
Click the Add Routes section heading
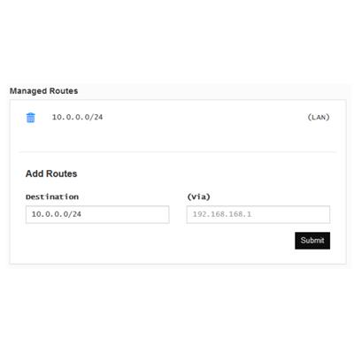[51, 173]
